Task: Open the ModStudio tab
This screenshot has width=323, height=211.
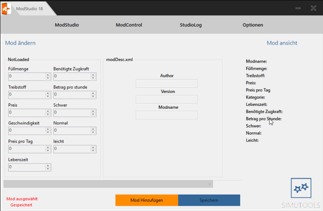Action: point(67,25)
